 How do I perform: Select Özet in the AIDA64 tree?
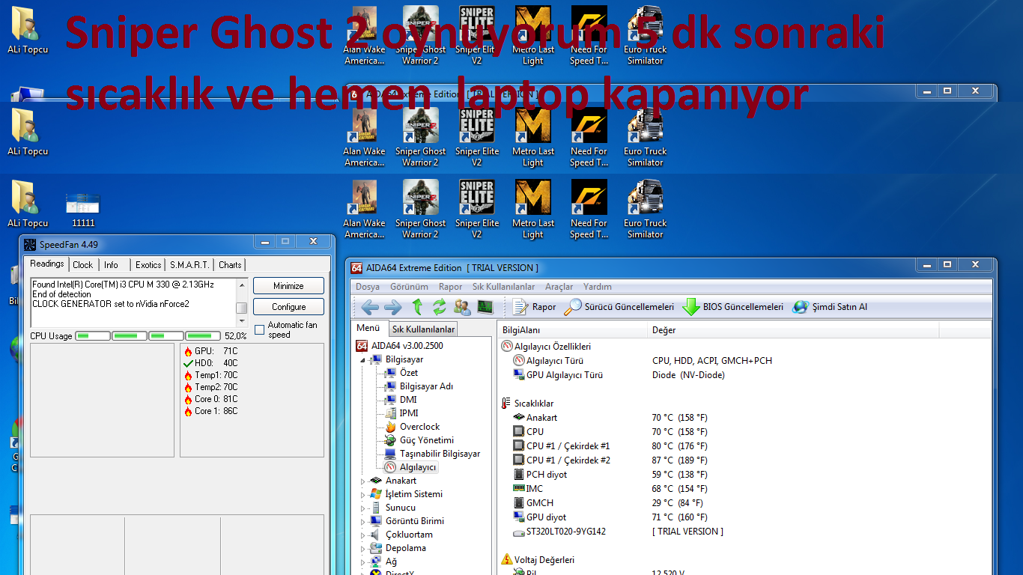tap(401, 373)
